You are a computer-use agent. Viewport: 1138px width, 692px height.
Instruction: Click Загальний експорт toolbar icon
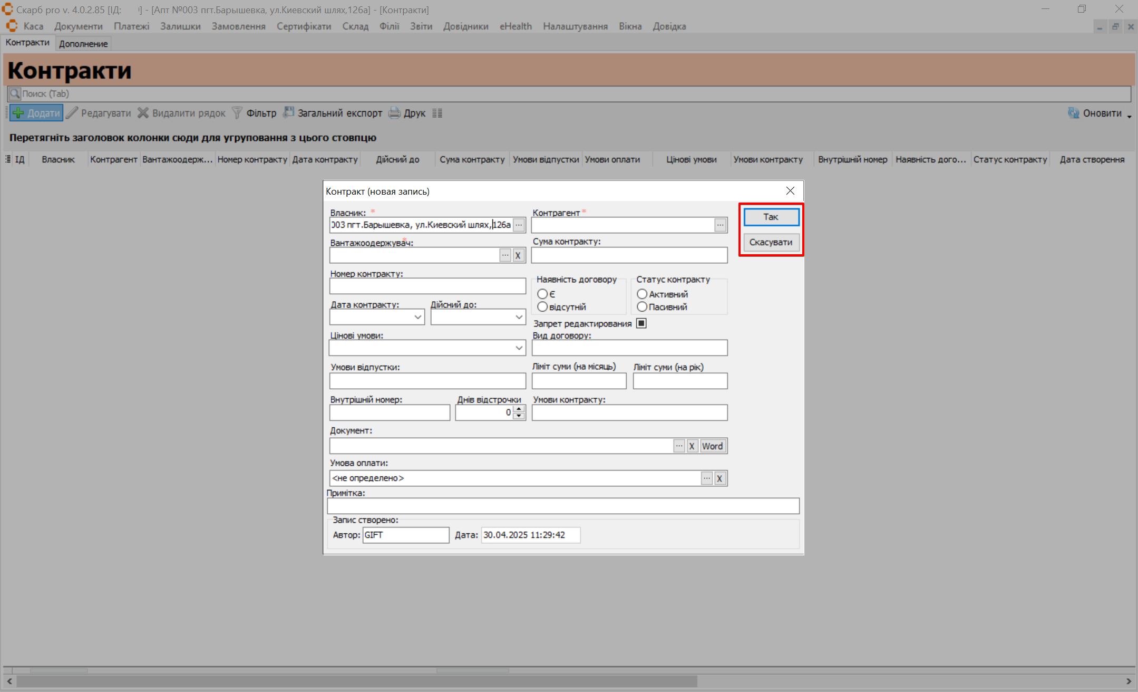click(288, 112)
